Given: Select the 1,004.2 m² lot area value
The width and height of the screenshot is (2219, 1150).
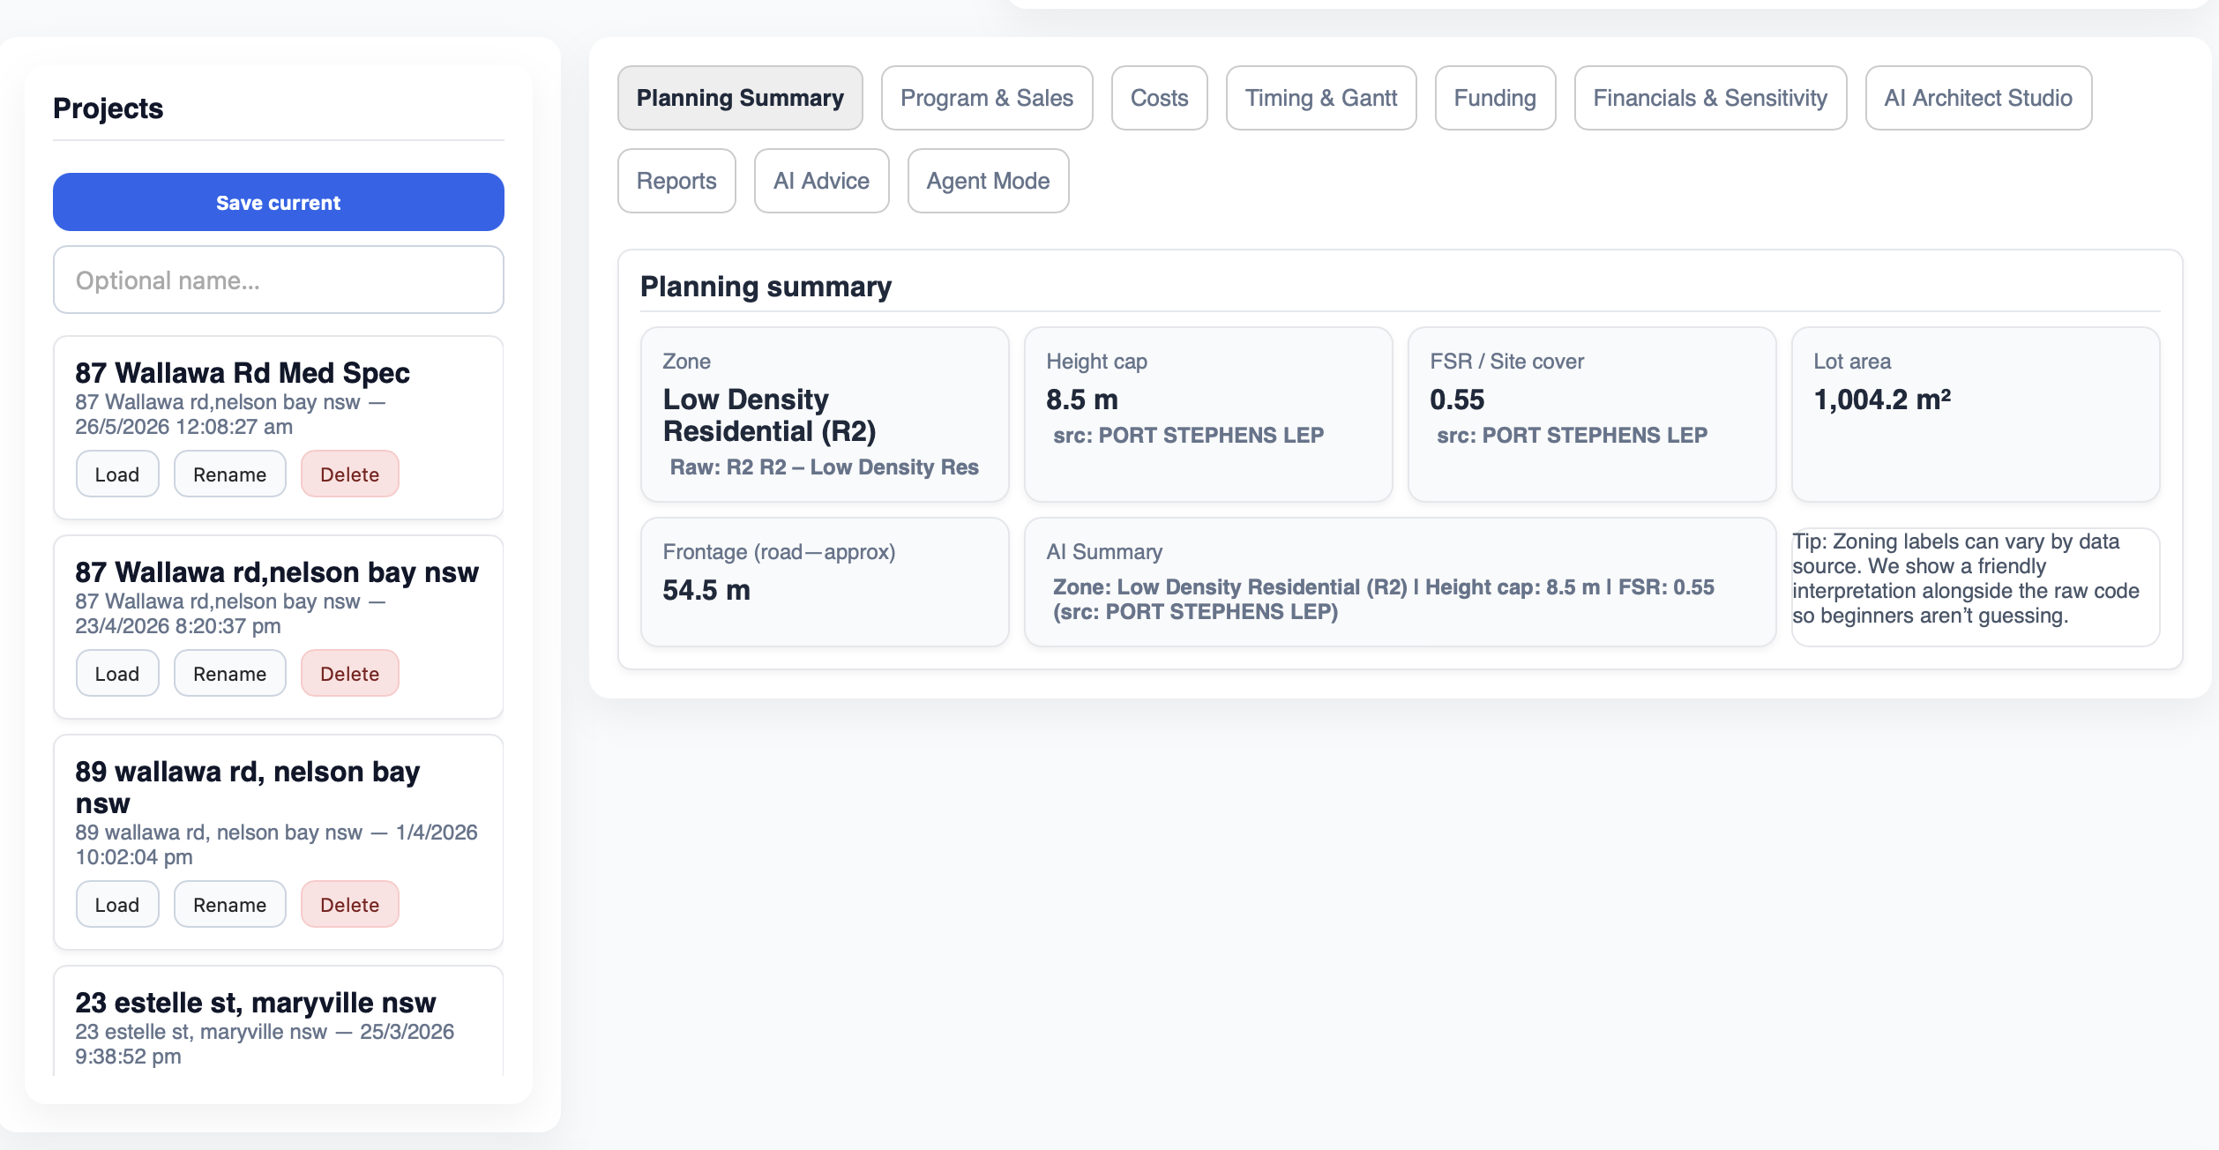Looking at the screenshot, I should coord(1882,400).
